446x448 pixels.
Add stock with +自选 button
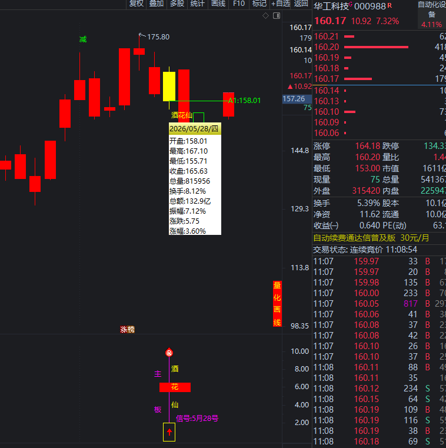pyautogui.click(x=280, y=4)
